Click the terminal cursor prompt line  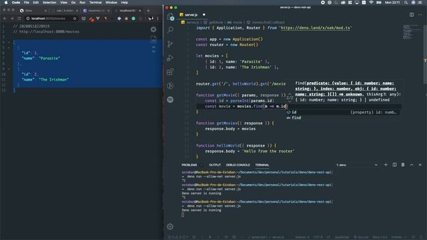pos(183,215)
